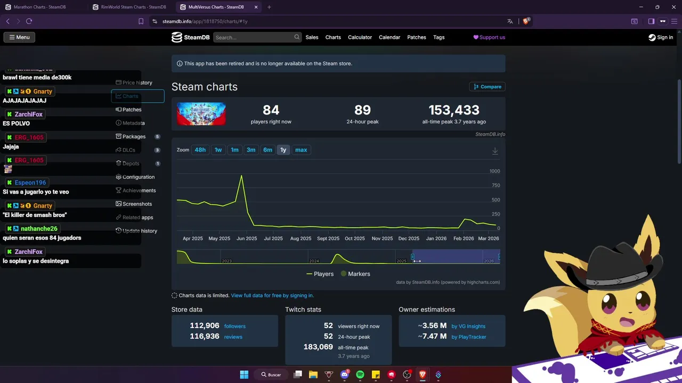
Task: Toggle the Players series in legend
Action: tap(320, 274)
